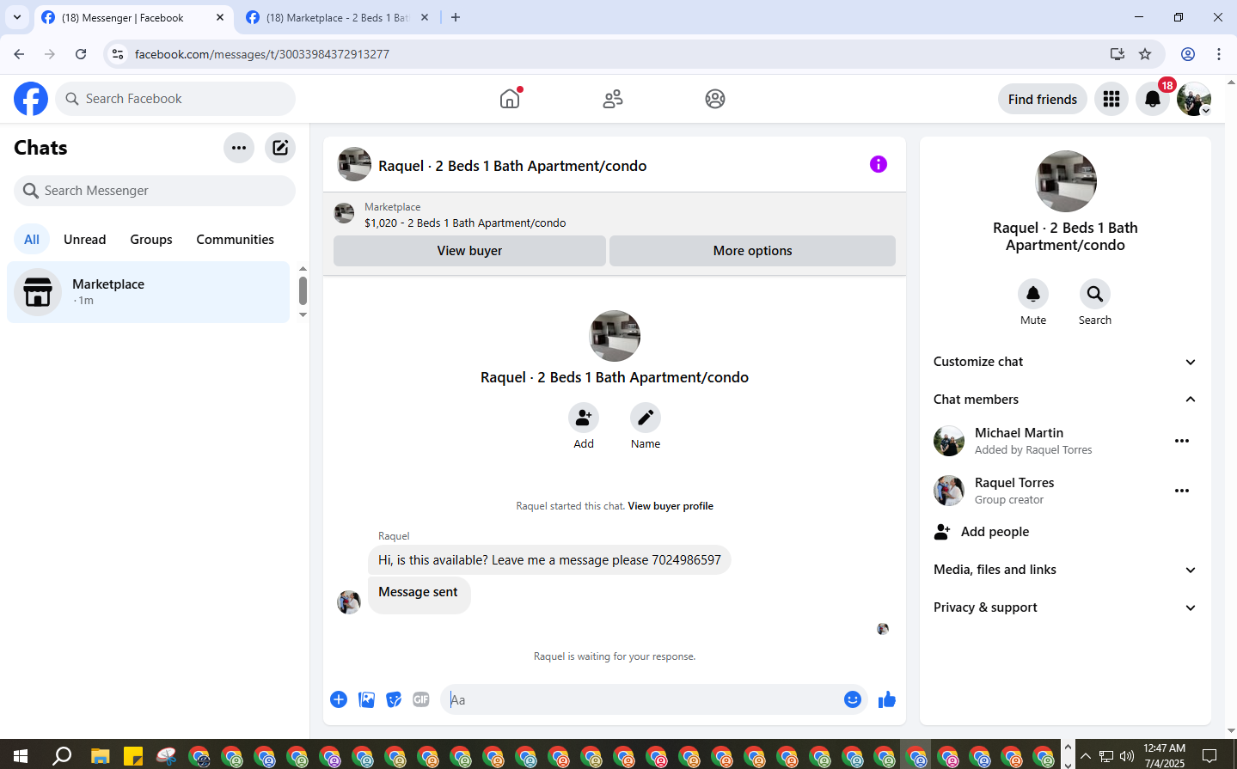Click the View buyer button
Viewport: 1237px width, 769px height.
[469, 251]
